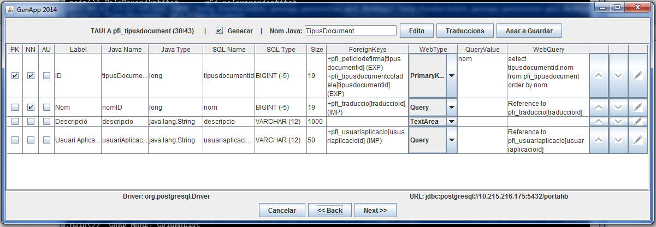The image size is (656, 227).
Task: Click the edit pencil for Descripció row
Action: 637,121
